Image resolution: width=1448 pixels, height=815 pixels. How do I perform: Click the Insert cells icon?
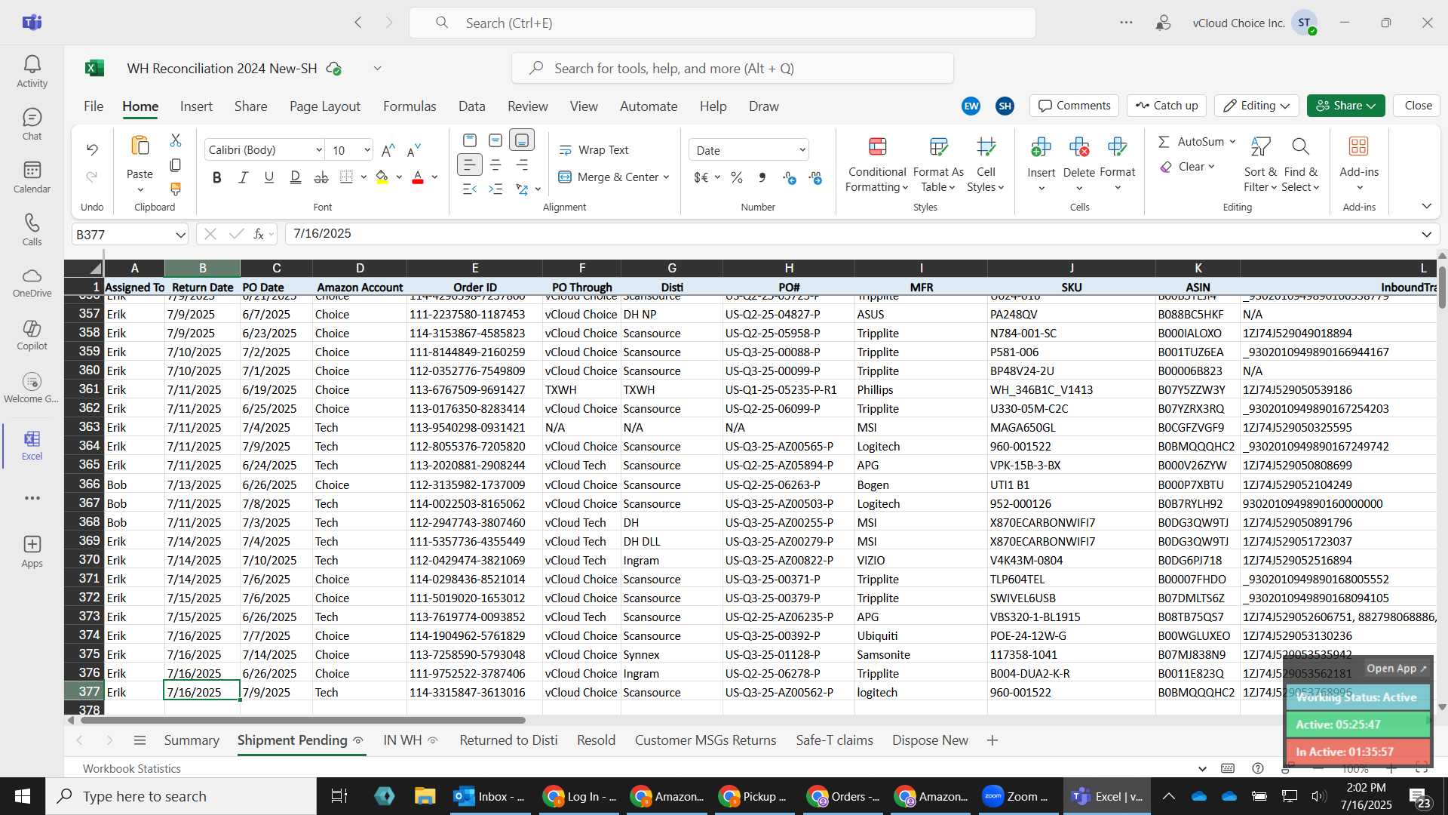(1041, 146)
